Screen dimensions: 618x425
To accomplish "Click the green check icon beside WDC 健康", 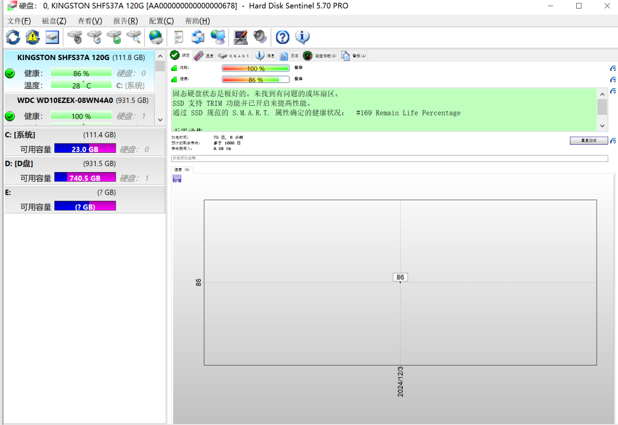I will 10,116.
